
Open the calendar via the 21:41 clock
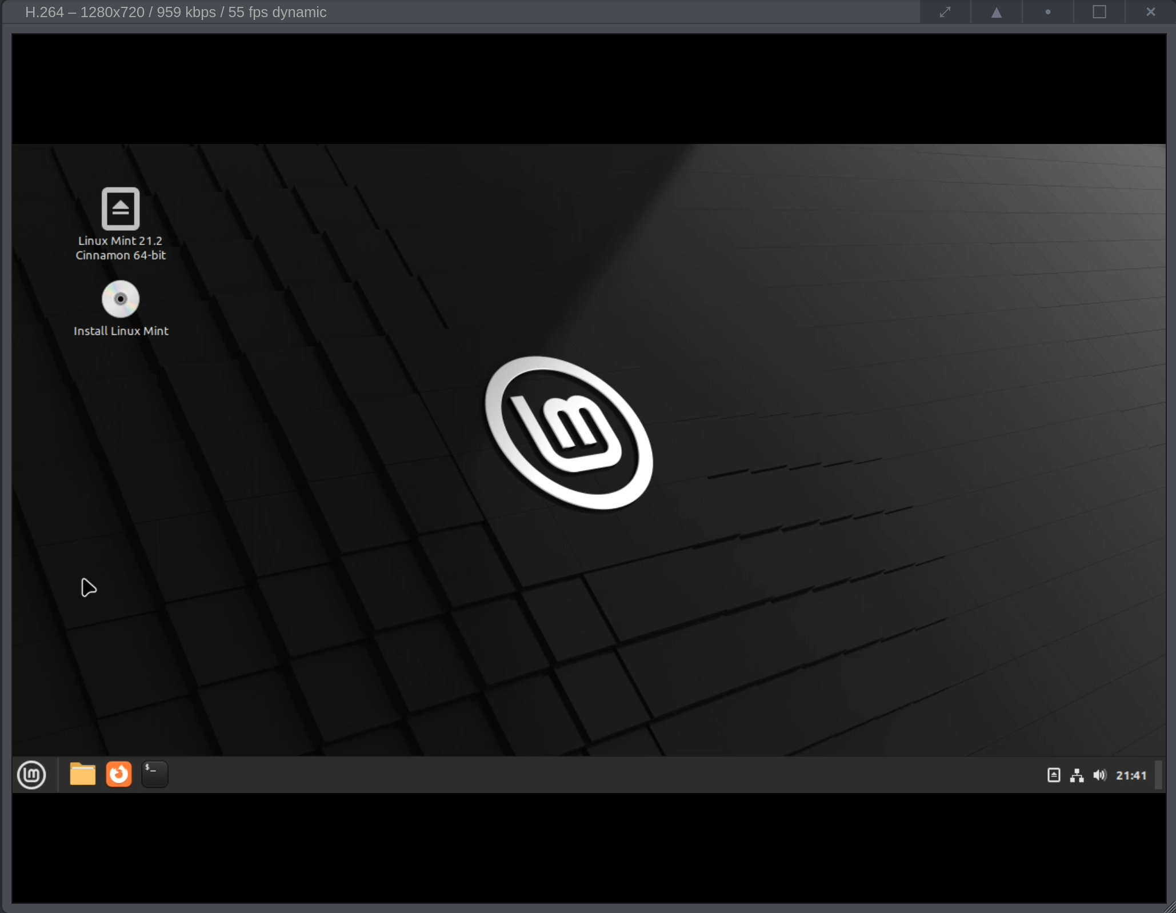[1131, 775]
